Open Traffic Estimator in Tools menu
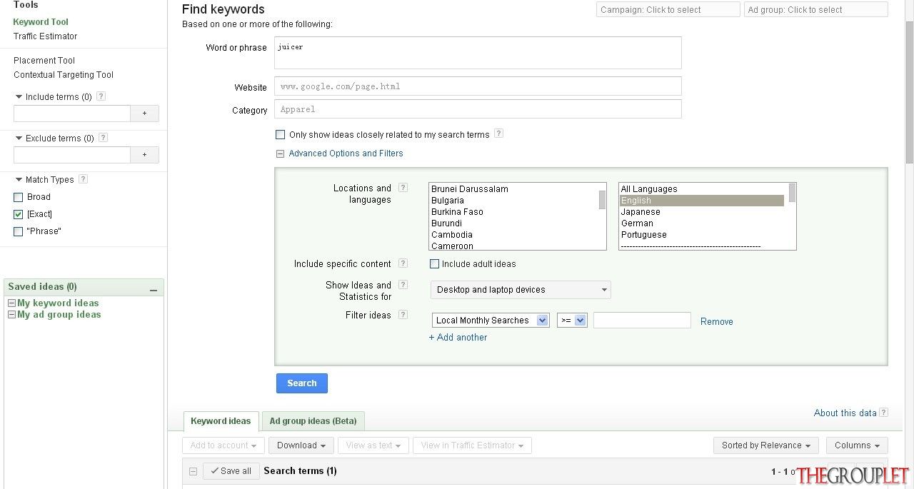Viewport: 914px width, 489px height. click(46, 36)
